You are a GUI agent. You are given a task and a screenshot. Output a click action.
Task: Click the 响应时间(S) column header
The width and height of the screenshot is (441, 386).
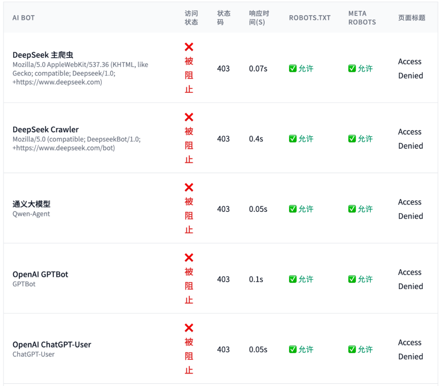pos(259,18)
